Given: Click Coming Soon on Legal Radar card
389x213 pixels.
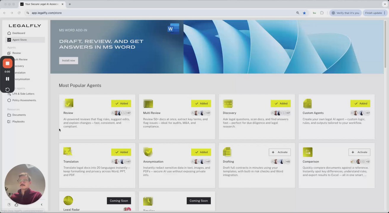Looking at the screenshot, I should point(119,201).
